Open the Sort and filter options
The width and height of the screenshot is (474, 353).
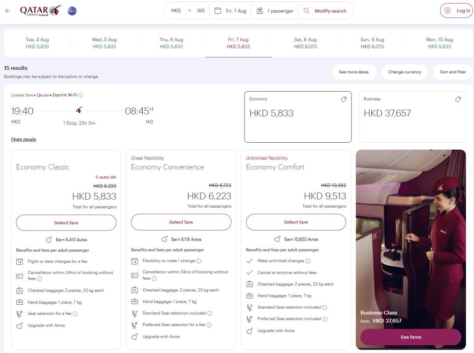tap(452, 72)
